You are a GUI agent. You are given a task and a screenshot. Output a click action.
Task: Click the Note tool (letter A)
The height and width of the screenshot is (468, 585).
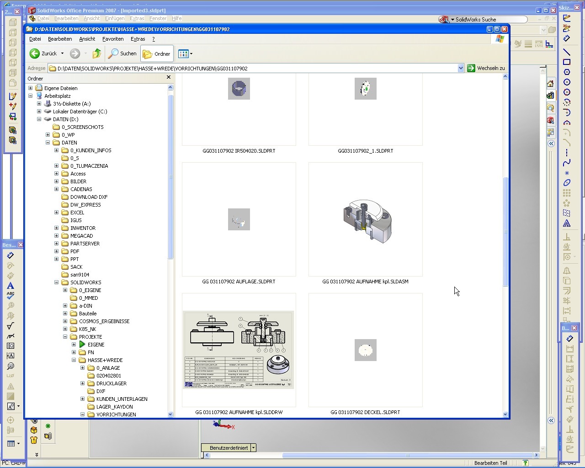point(11,286)
